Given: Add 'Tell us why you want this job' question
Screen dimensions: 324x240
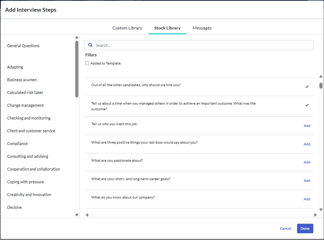Looking at the screenshot, I should coord(307,126).
